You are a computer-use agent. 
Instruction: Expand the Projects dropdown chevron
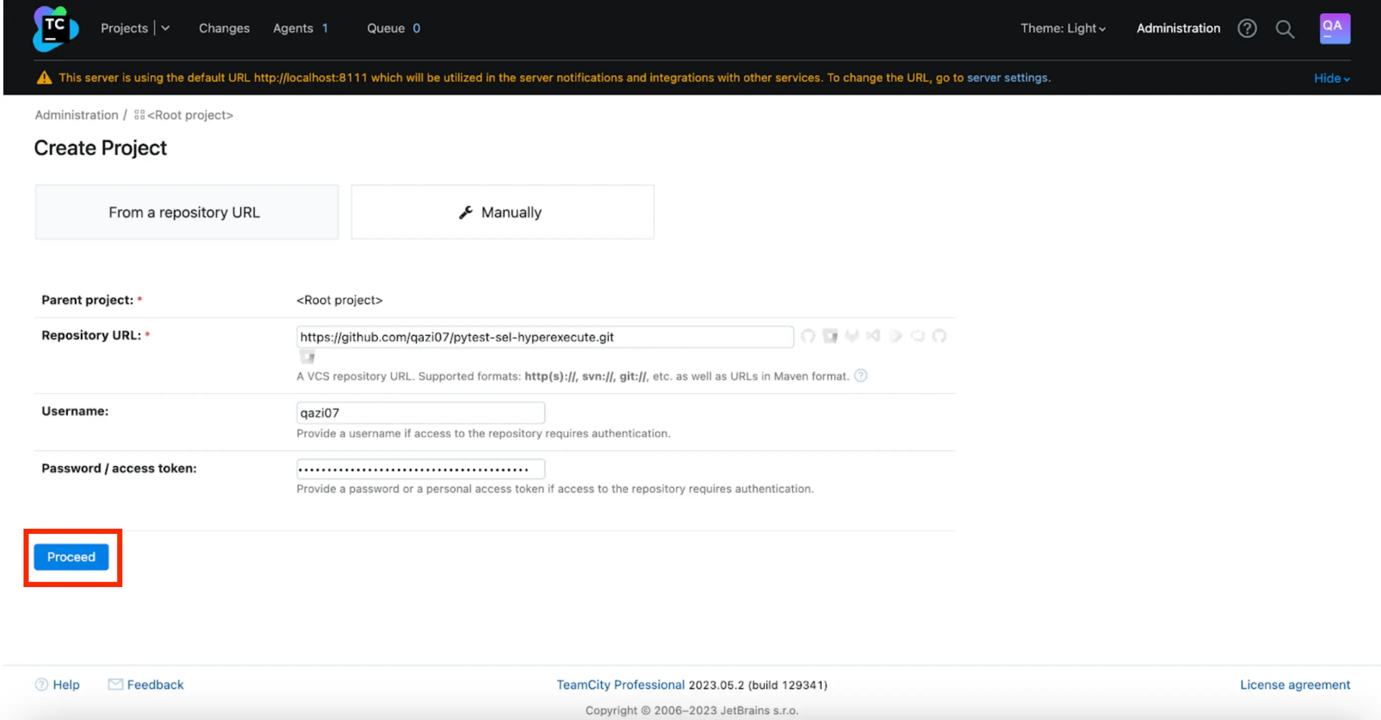point(166,29)
